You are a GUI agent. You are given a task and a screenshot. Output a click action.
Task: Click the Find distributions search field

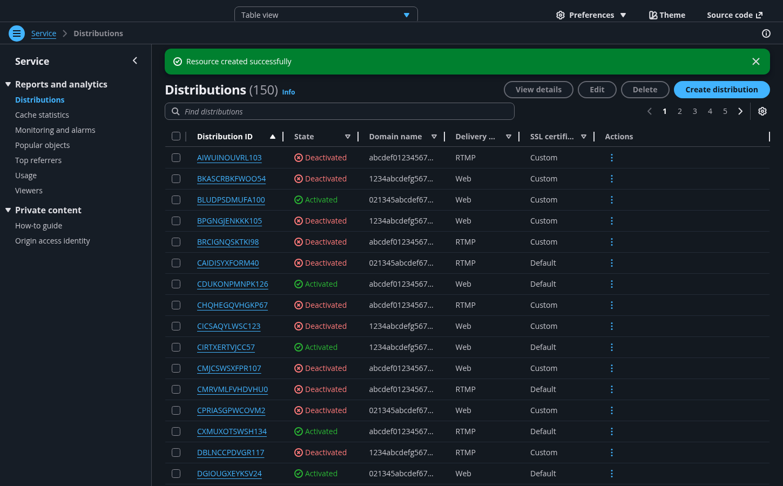tap(346, 112)
